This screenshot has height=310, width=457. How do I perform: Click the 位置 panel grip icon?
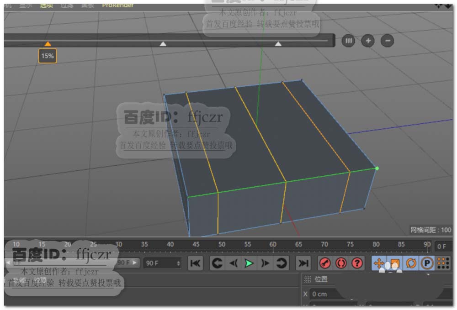click(x=307, y=279)
